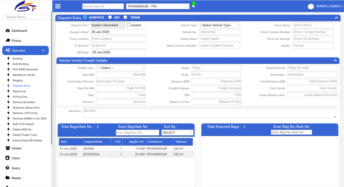Click the Pickup truck icon

coord(8,41)
